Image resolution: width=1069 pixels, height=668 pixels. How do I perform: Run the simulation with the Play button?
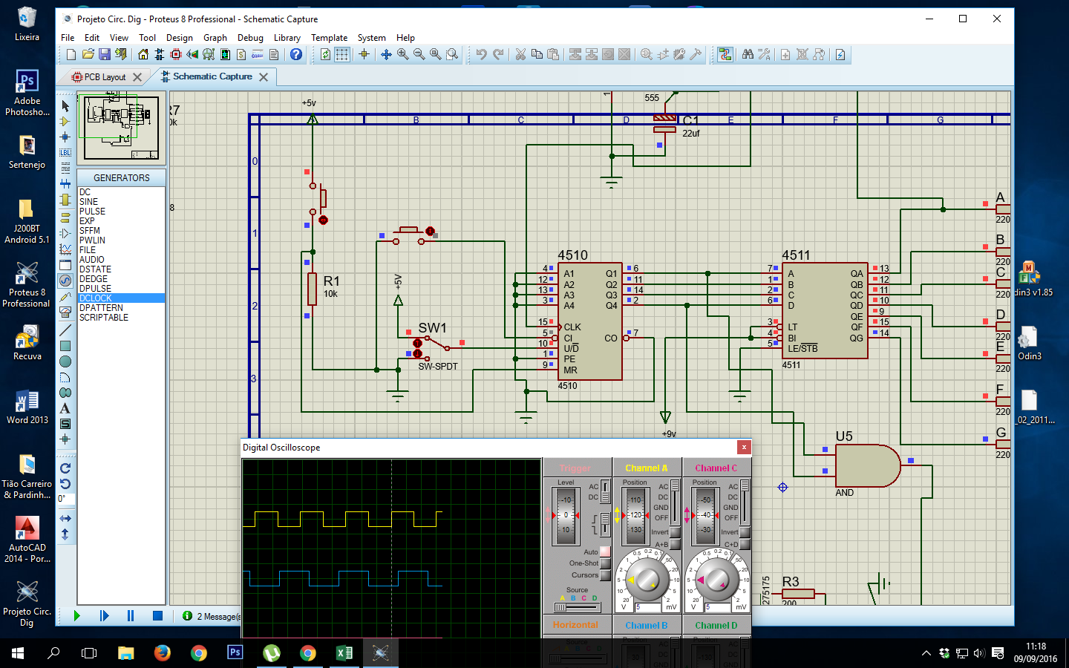76,615
